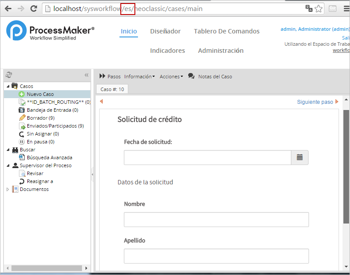Image resolution: width=350 pixels, height=275 pixels.
Task: Open the Acciones dropdown menu
Action: coord(171,77)
